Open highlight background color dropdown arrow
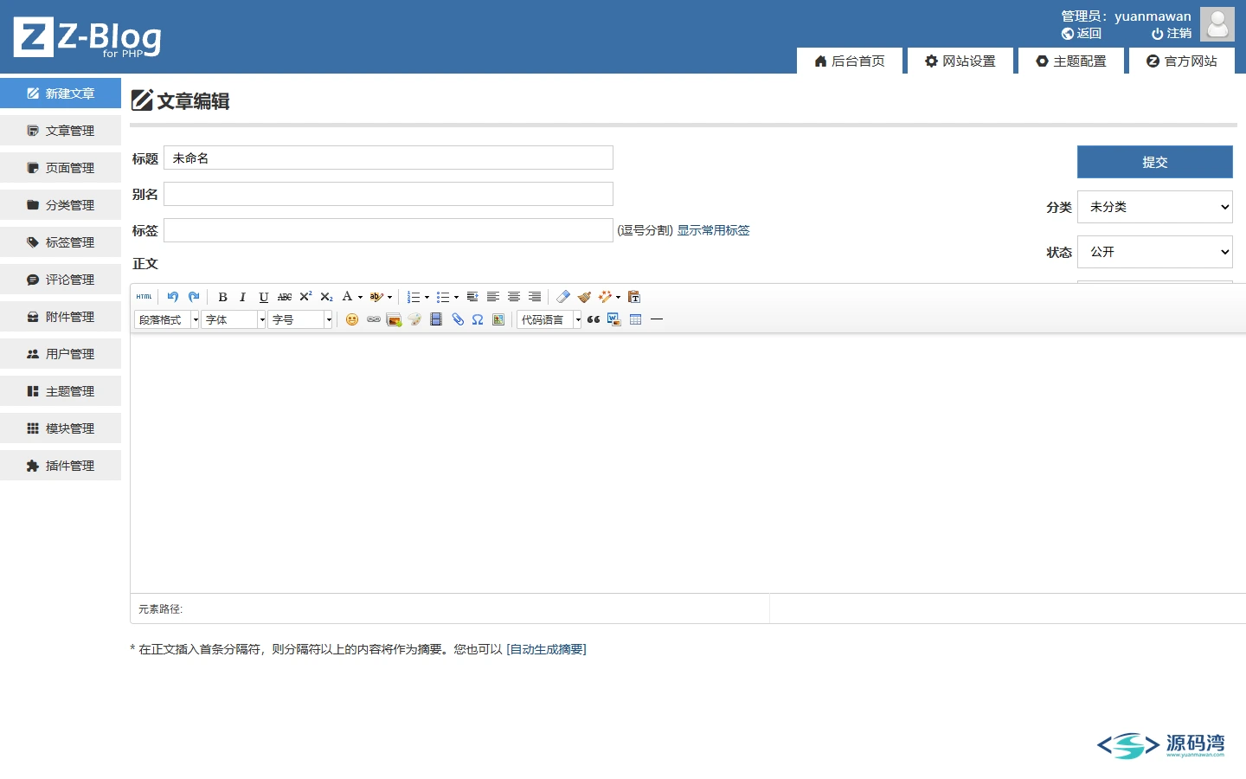The width and height of the screenshot is (1246, 779). pyautogui.click(x=390, y=297)
